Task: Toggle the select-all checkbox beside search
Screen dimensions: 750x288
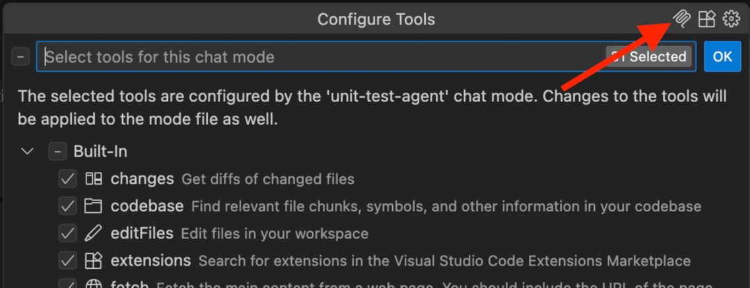Action: point(20,57)
